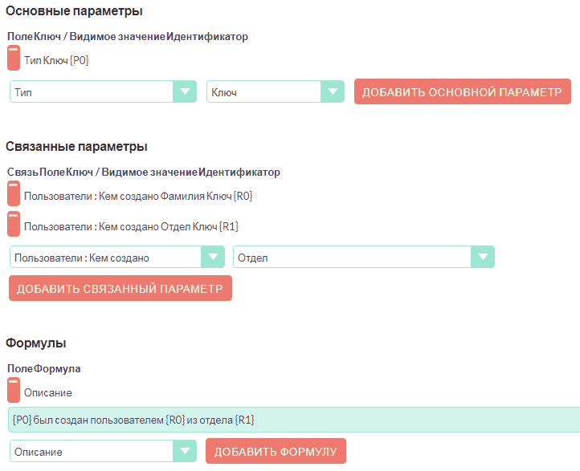The width and height of the screenshot is (580, 471).
Task: Click the Описание formula row label
Action: [x=48, y=392]
